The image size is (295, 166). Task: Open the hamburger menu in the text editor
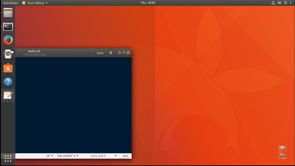[111, 53]
